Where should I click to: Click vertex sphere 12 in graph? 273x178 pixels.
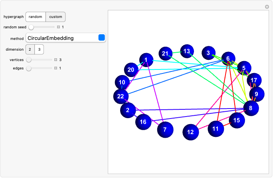pos(191,132)
